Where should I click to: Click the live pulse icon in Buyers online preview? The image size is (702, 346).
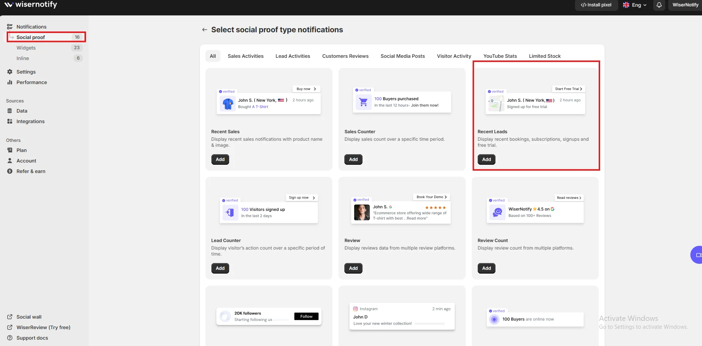[494, 319]
